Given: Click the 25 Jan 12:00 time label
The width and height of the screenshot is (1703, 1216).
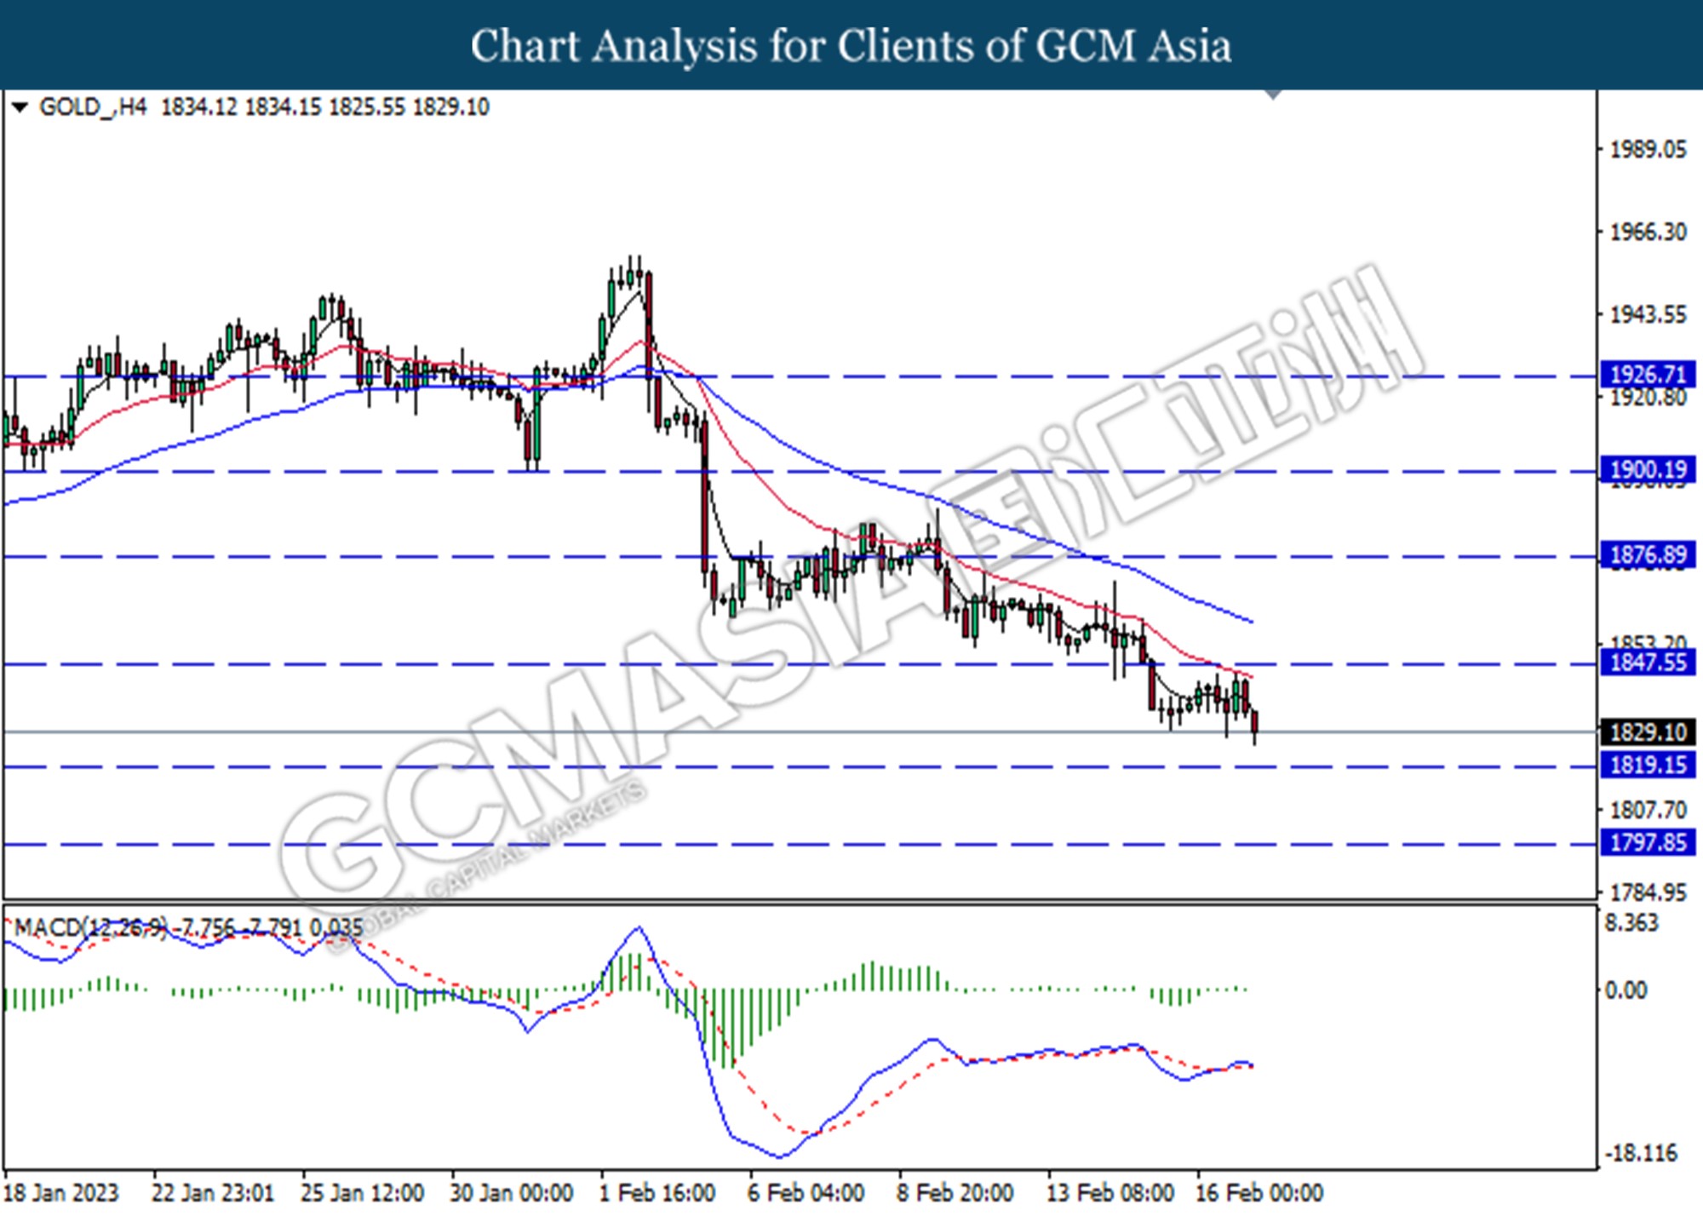Looking at the screenshot, I should (x=362, y=1193).
